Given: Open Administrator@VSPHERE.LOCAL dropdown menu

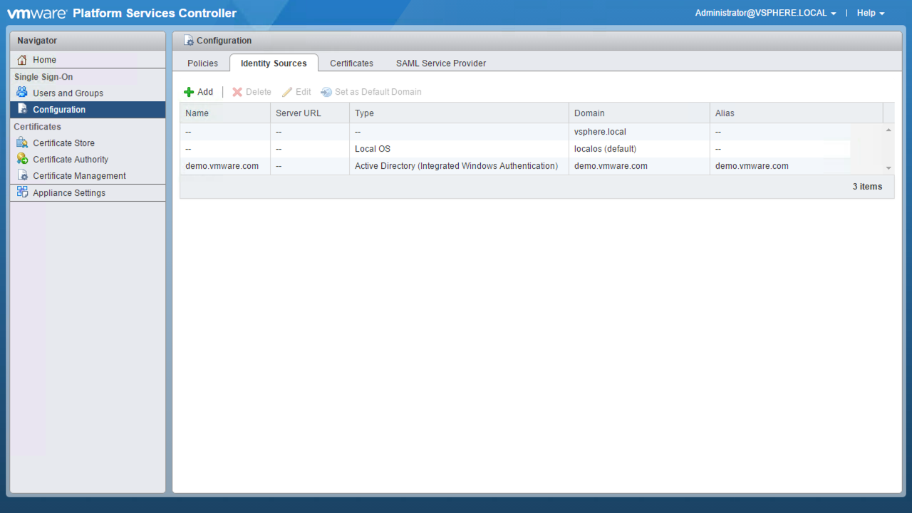Looking at the screenshot, I should [765, 13].
